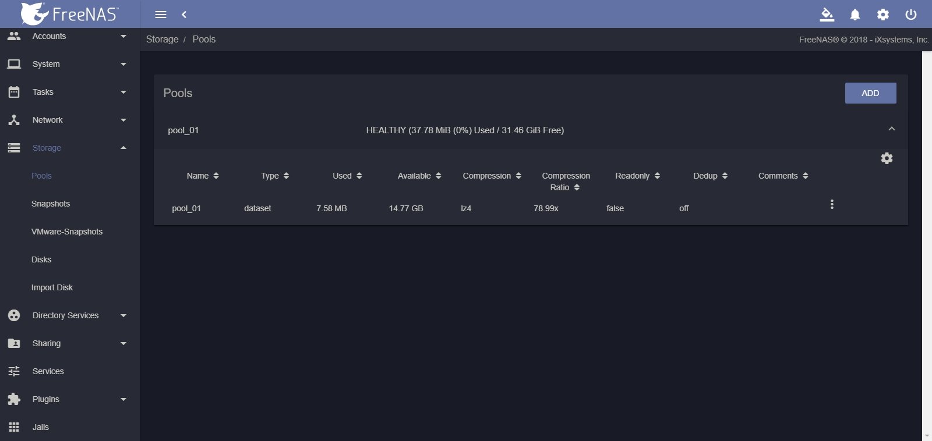Open Snapshots in the sidebar
Image resolution: width=932 pixels, height=441 pixels.
(x=51, y=204)
